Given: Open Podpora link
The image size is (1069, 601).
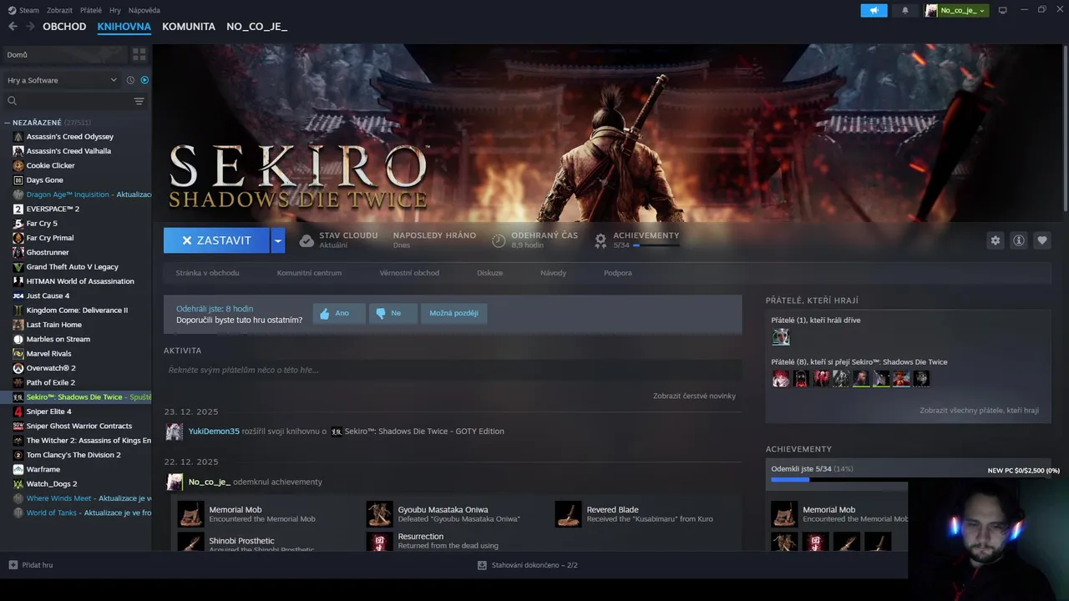Looking at the screenshot, I should 618,273.
